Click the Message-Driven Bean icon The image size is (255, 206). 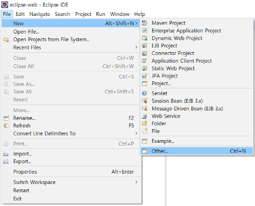coord(145,108)
